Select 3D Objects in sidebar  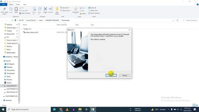click(10, 64)
